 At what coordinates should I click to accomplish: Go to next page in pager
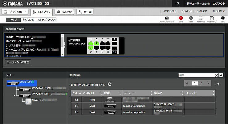(x=208, y=83)
